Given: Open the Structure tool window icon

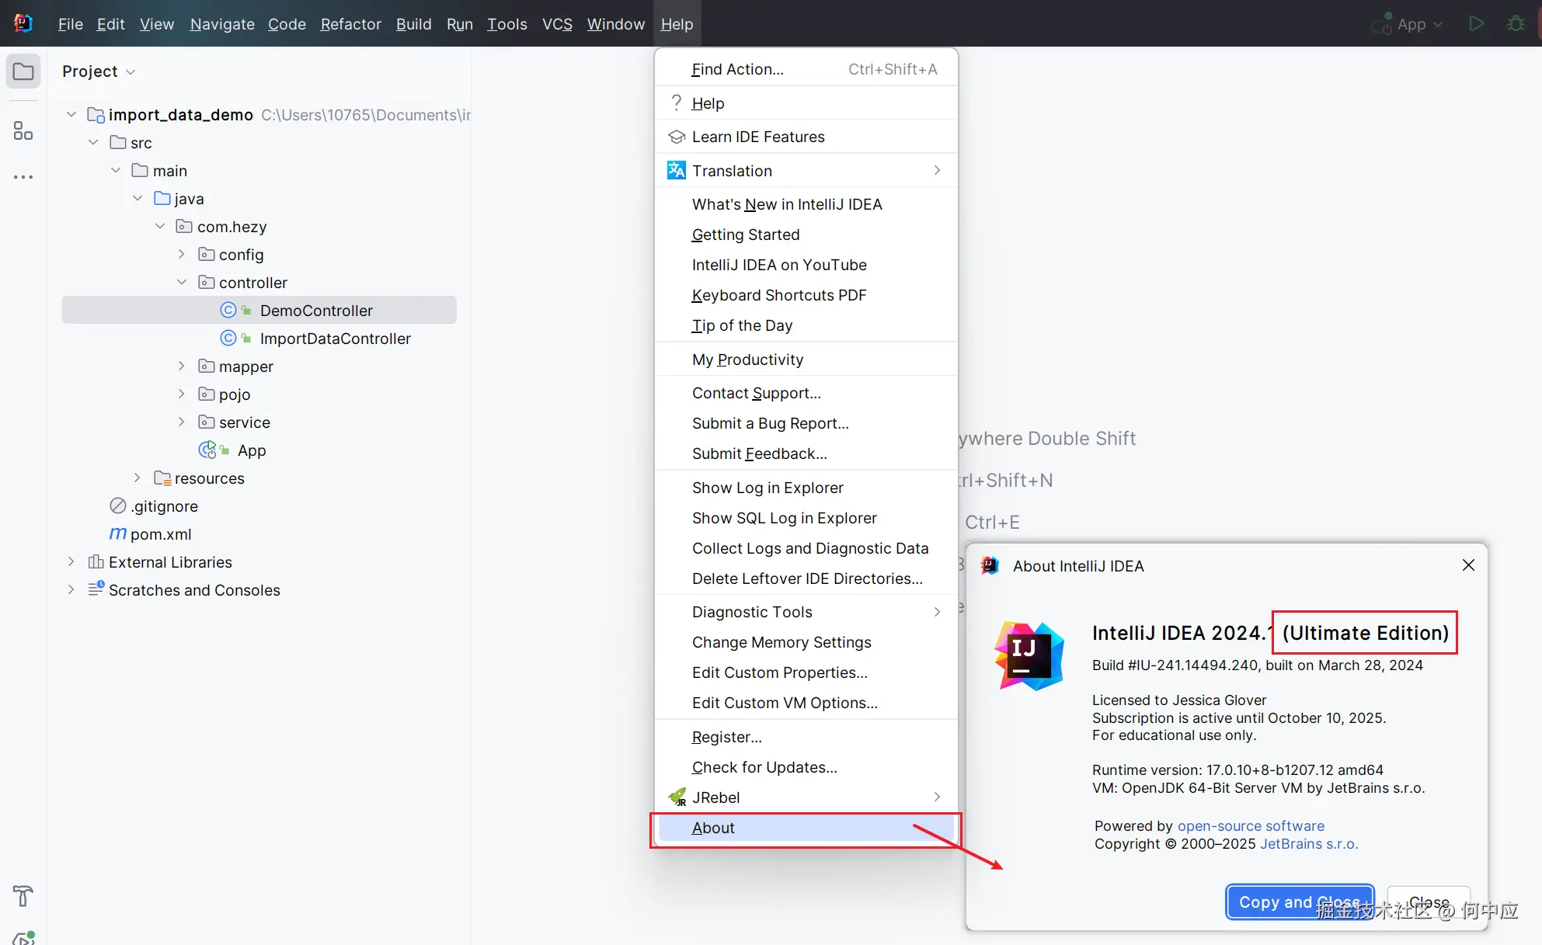Looking at the screenshot, I should coord(23,130).
